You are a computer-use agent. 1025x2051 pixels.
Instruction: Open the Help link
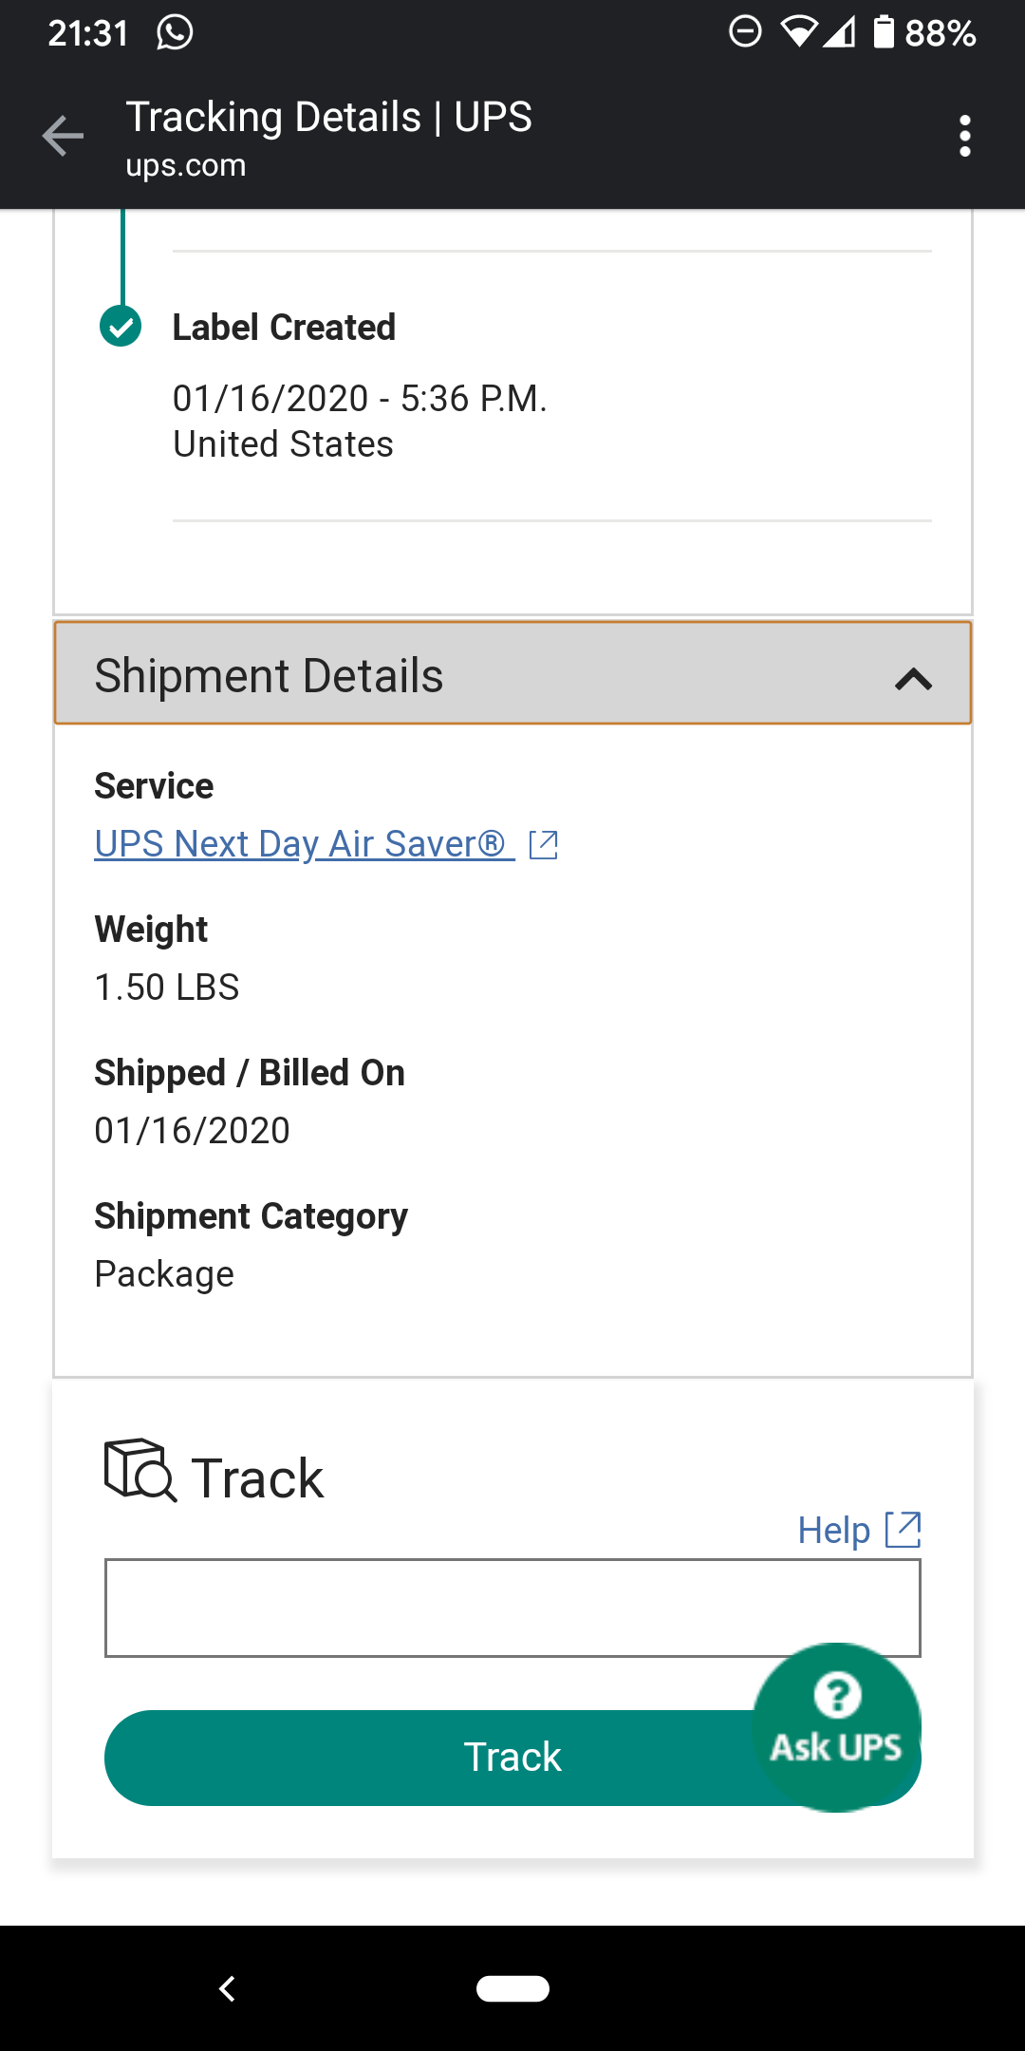click(833, 1530)
